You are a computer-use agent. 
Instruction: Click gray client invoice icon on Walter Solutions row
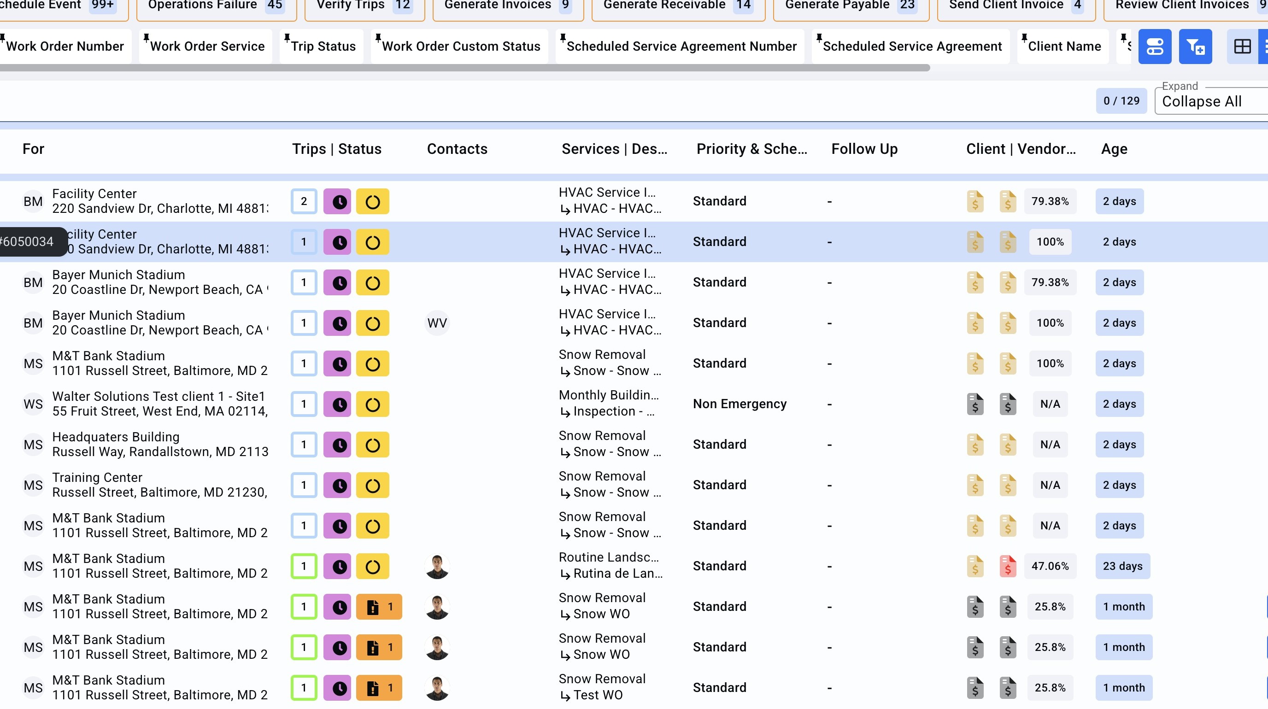974,404
